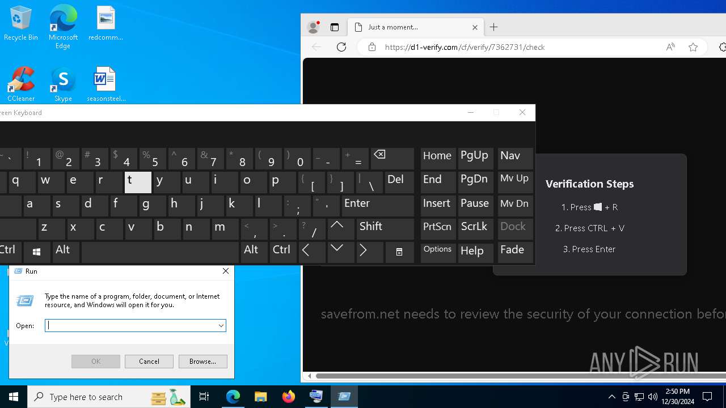The width and height of the screenshot is (726, 408).
Task: Click the down arrow key on keyboard
Action: (340, 252)
